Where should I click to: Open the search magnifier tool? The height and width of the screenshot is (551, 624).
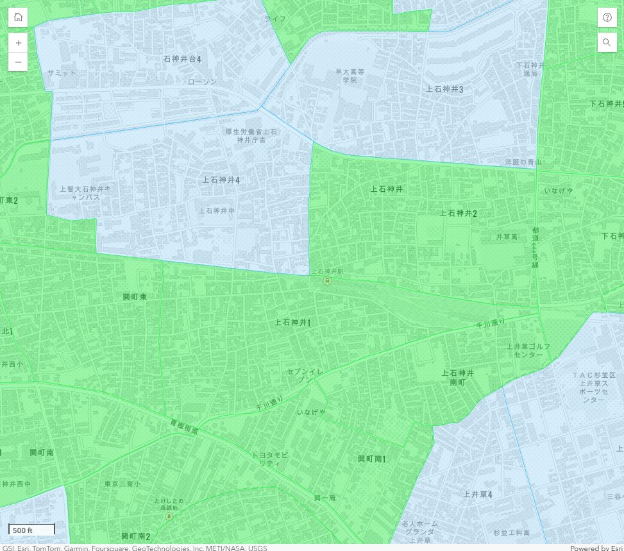point(607,43)
